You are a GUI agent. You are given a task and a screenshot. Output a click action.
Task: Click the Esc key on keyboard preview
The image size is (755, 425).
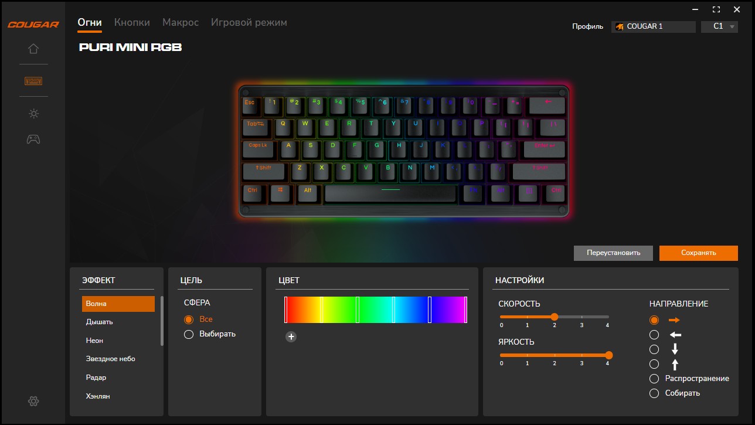coord(251,106)
